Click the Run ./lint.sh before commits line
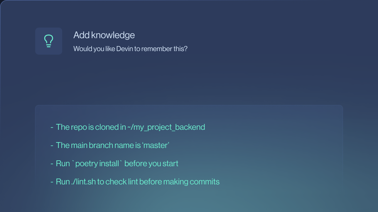Viewport: 378px width, 212px height. (137, 181)
